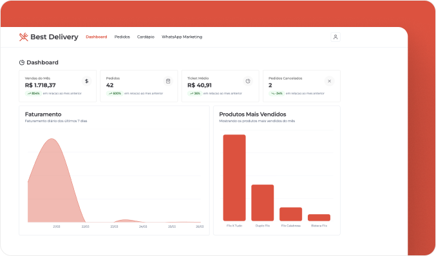Screen dimensions: 436x256
Task: Select the Flix Calabresa bar
Action: (x=291, y=214)
